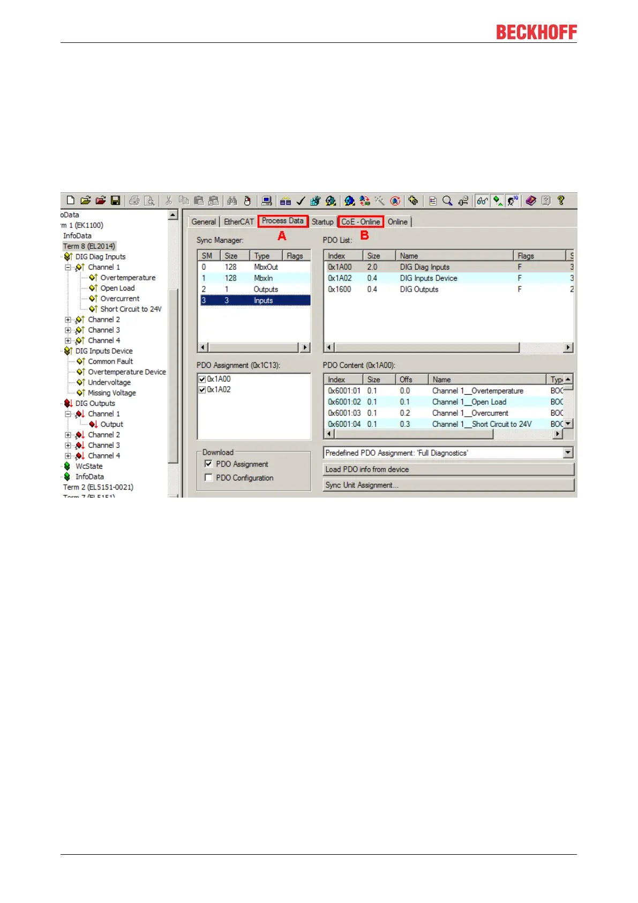Click the Overtemperature variable icon under Channel 1
This screenshot has width=638, height=903.
pos(93,278)
